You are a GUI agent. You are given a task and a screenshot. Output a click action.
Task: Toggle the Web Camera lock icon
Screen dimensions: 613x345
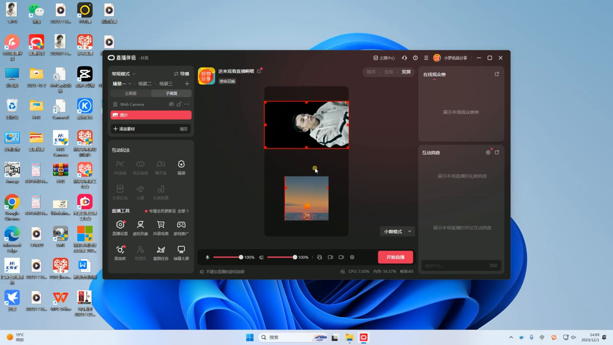click(179, 104)
